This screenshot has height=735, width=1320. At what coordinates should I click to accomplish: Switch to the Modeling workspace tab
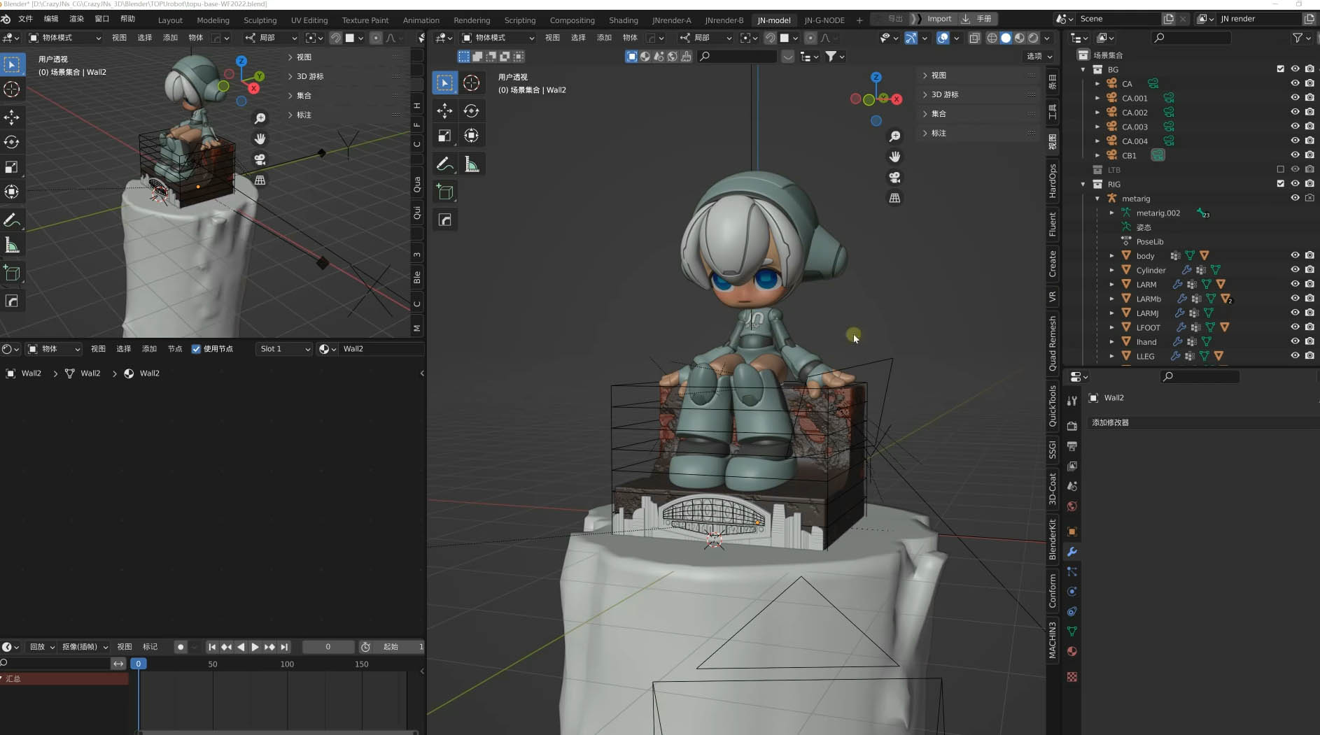(x=213, y=20)
